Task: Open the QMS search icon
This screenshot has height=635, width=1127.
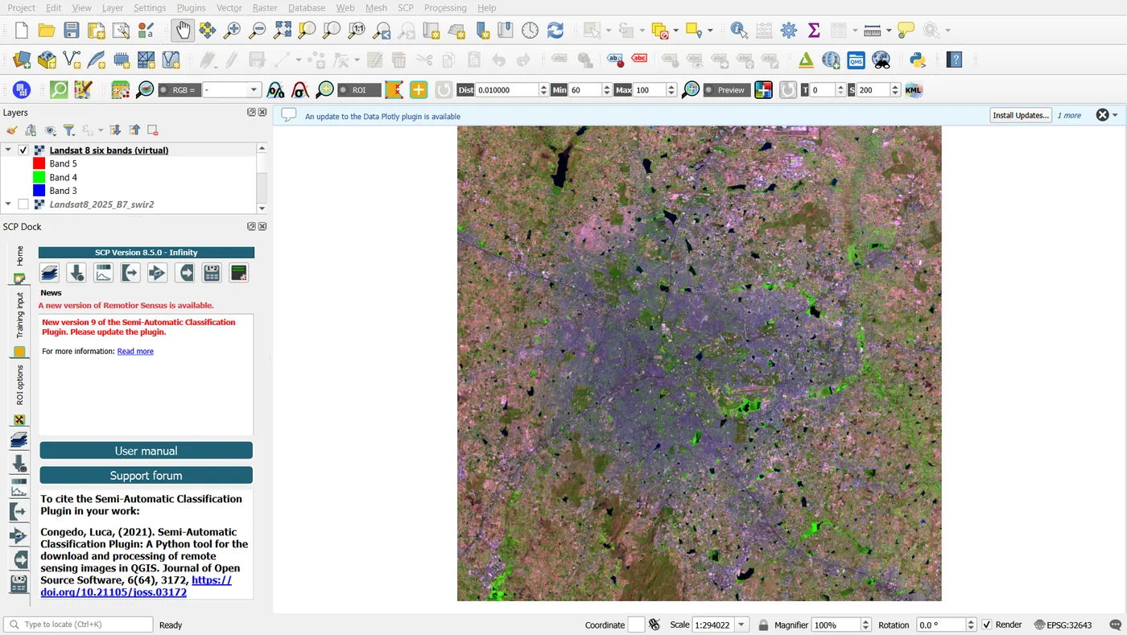Action: 856,60
